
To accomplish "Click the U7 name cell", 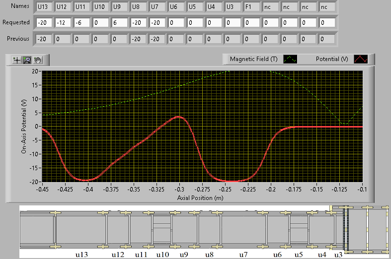I will [157, 7].
